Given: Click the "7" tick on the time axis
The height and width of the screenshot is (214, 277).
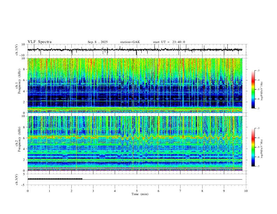Looking at the screenshot, I should coord(180,191).
